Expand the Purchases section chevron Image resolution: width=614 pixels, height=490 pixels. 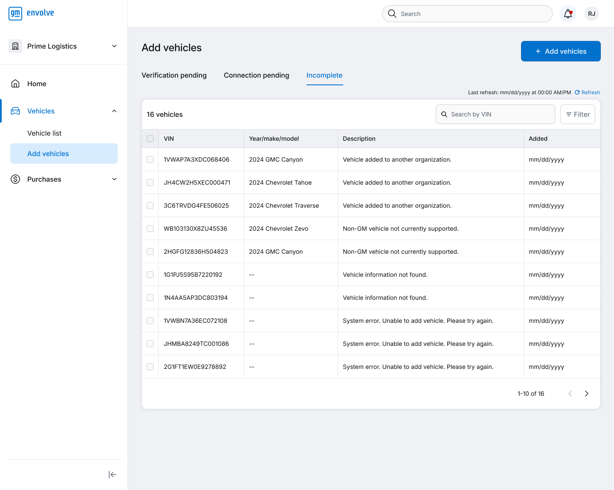114,179
